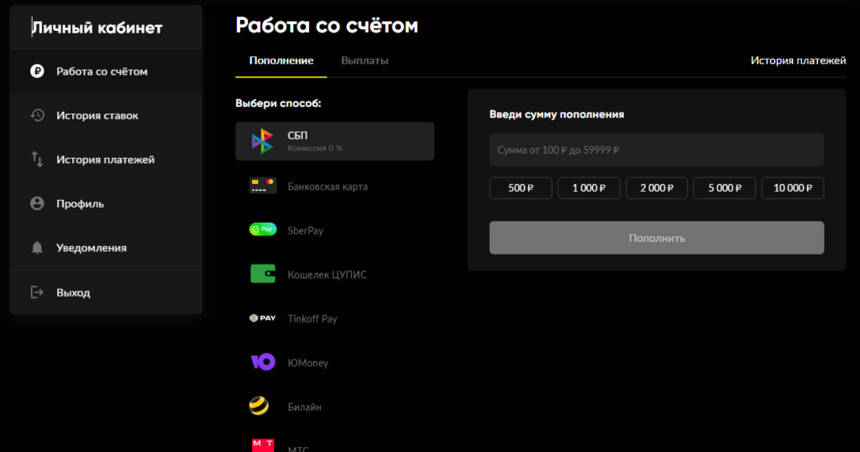Click the green wallet icon for Кошелек ЦУПИС
860x452 pixels.
[x=263, y=274]
